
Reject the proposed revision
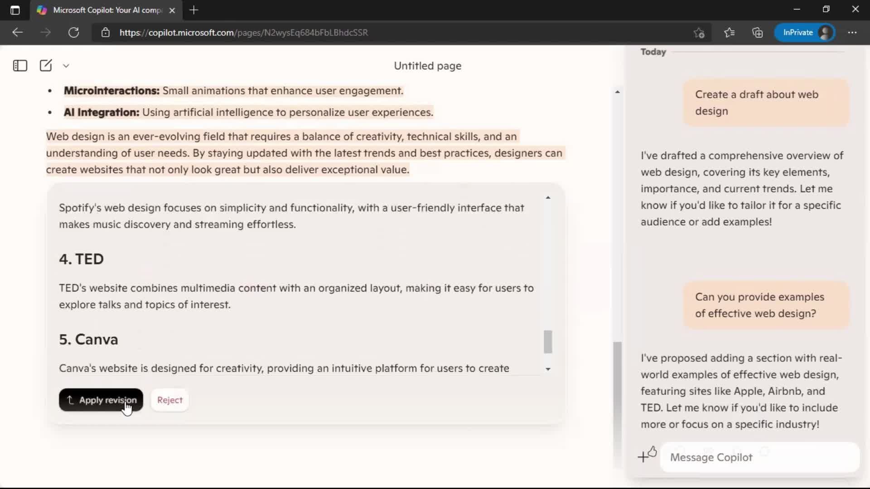click(x=170, y=400)
